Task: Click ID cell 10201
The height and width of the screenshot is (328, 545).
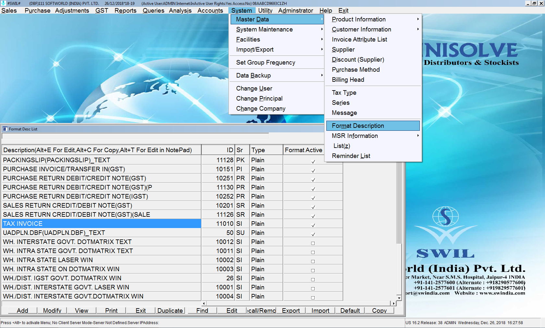Action: point(218,205)
